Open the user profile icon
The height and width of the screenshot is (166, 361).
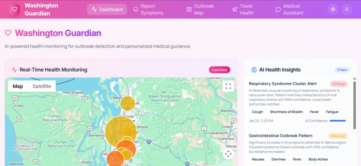click(347, 9)
